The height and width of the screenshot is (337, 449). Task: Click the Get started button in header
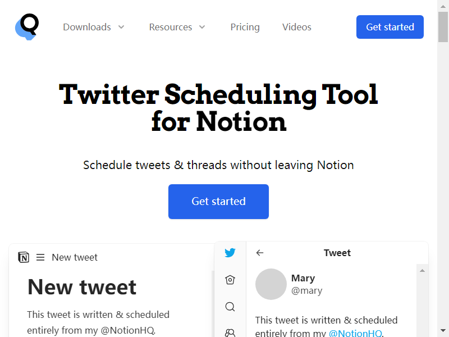point(390,27)
